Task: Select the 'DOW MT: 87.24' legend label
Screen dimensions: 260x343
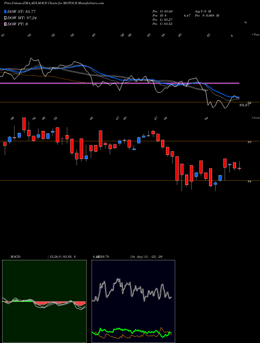Action: point(22,18)
